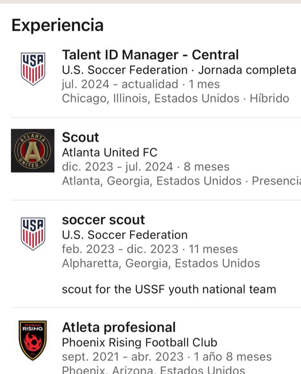Open the Scout job title
The height and width of the screenshot is (374, 301).
pos(80,137)
